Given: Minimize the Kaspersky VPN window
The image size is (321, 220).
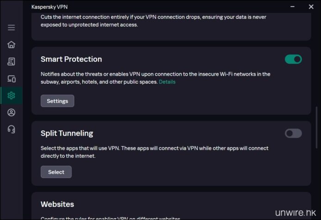Looking at the screenshot, I should (x=292, y=7).
